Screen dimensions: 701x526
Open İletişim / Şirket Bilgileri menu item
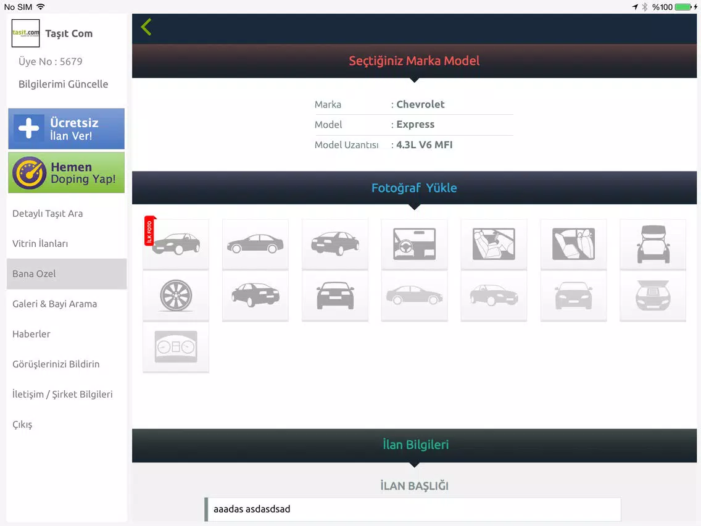click(x=67, y=394)
